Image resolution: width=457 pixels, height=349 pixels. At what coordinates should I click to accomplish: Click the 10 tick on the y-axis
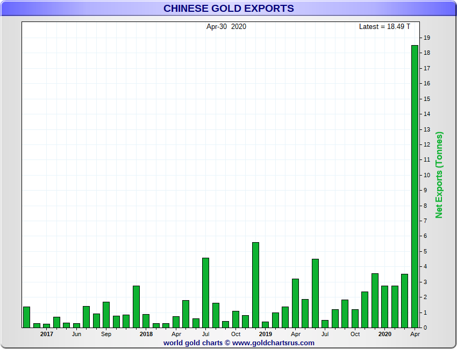427,175
